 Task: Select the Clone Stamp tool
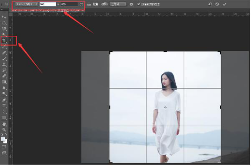pyautogui.click(x=4, y=64)
